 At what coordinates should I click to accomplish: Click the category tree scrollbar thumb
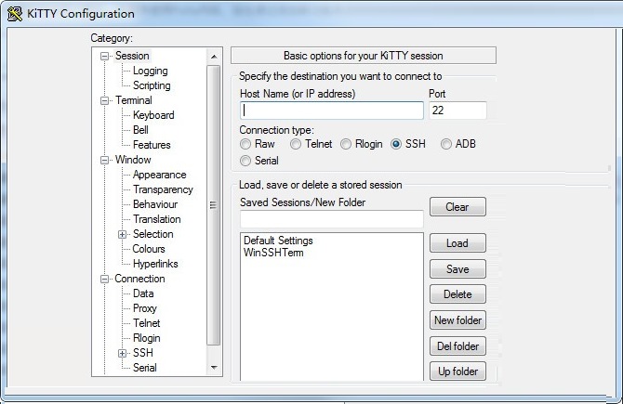(x=214, y=205)
